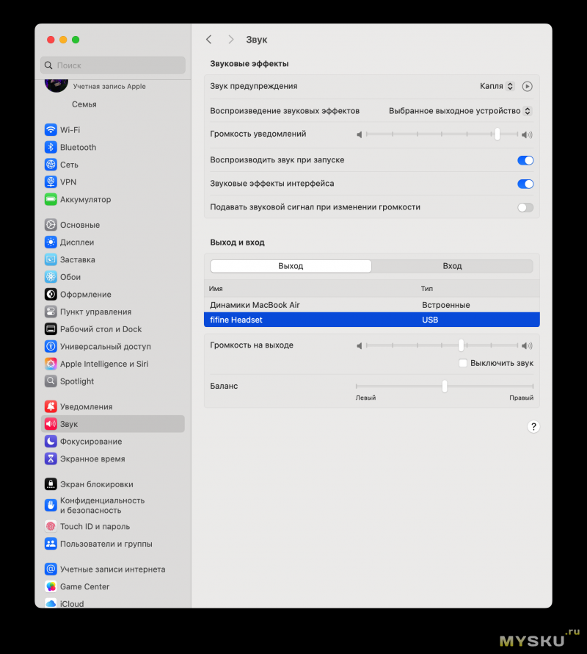Open the Рабочий стол и Dock icon

pos(51,329)
